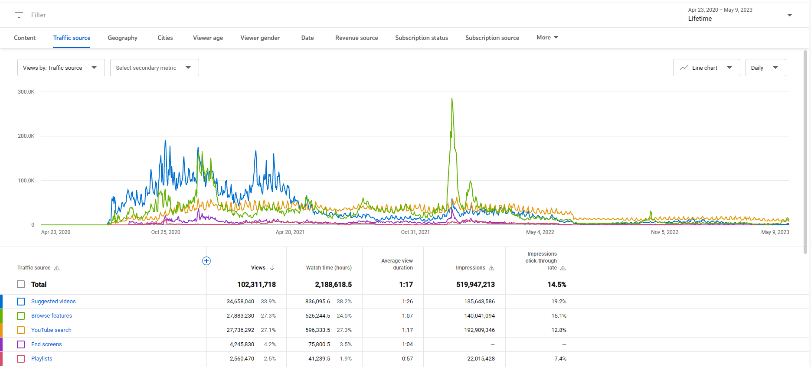The width and height of the screenshot is (811, 367).
Task: Click the line chart icon in chart type selector
Action: [x=683, y=68]
